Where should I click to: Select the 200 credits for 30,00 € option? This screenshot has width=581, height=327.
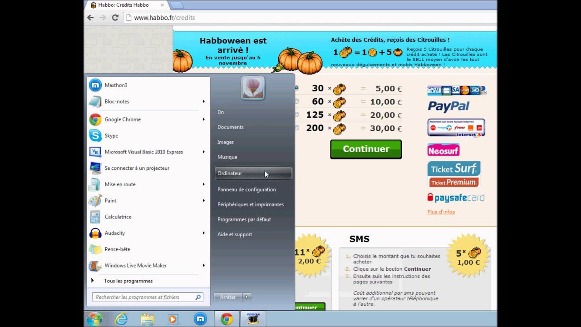click(x=297, y=128)
